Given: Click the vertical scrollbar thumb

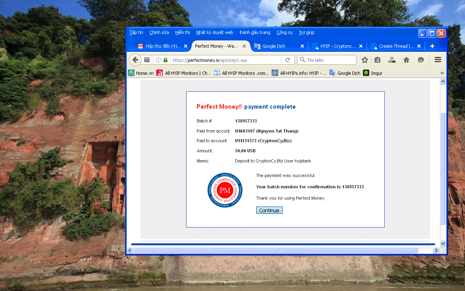Looking at the screenshot, I should (443, 169).
